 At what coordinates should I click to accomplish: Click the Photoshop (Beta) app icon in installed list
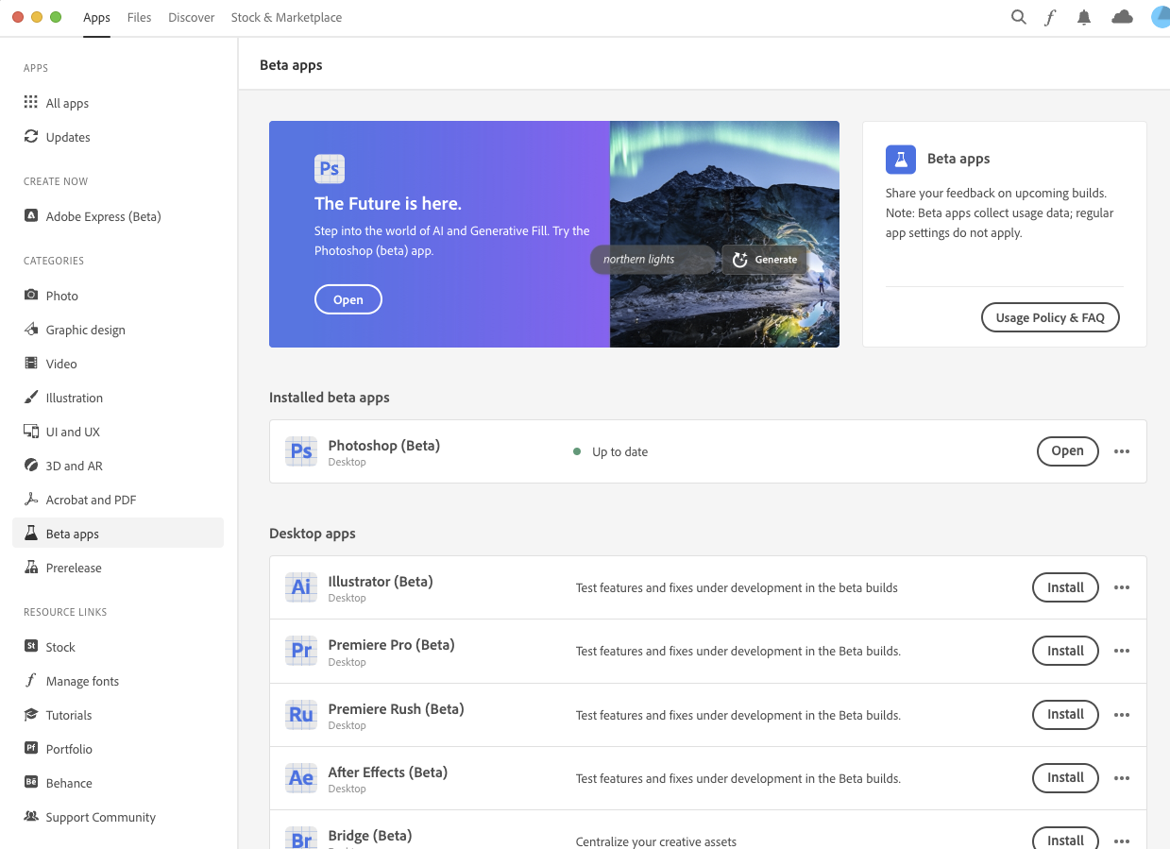(x=301, y=451)
